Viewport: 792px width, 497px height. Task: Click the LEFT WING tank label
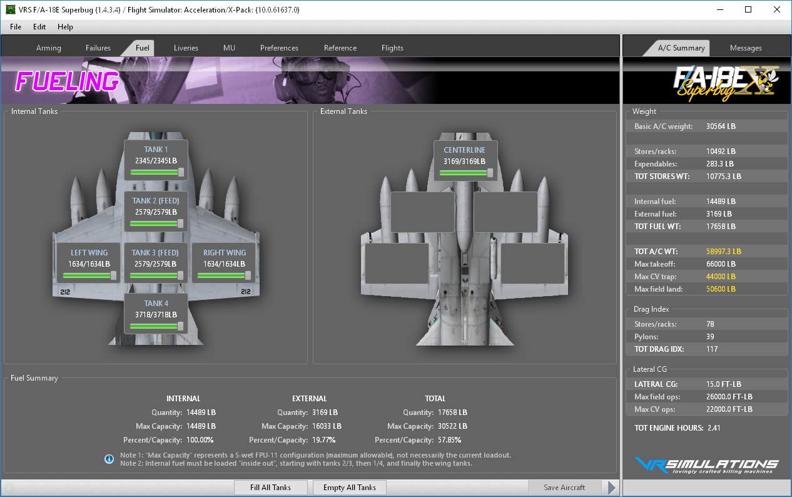pyautogui.click(x=89, y=253)
